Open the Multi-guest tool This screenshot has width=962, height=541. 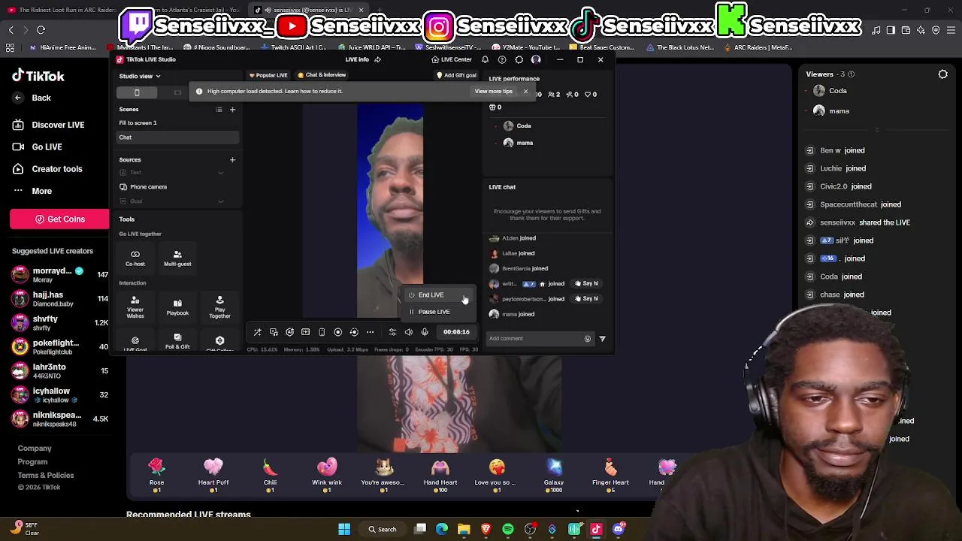177,258
